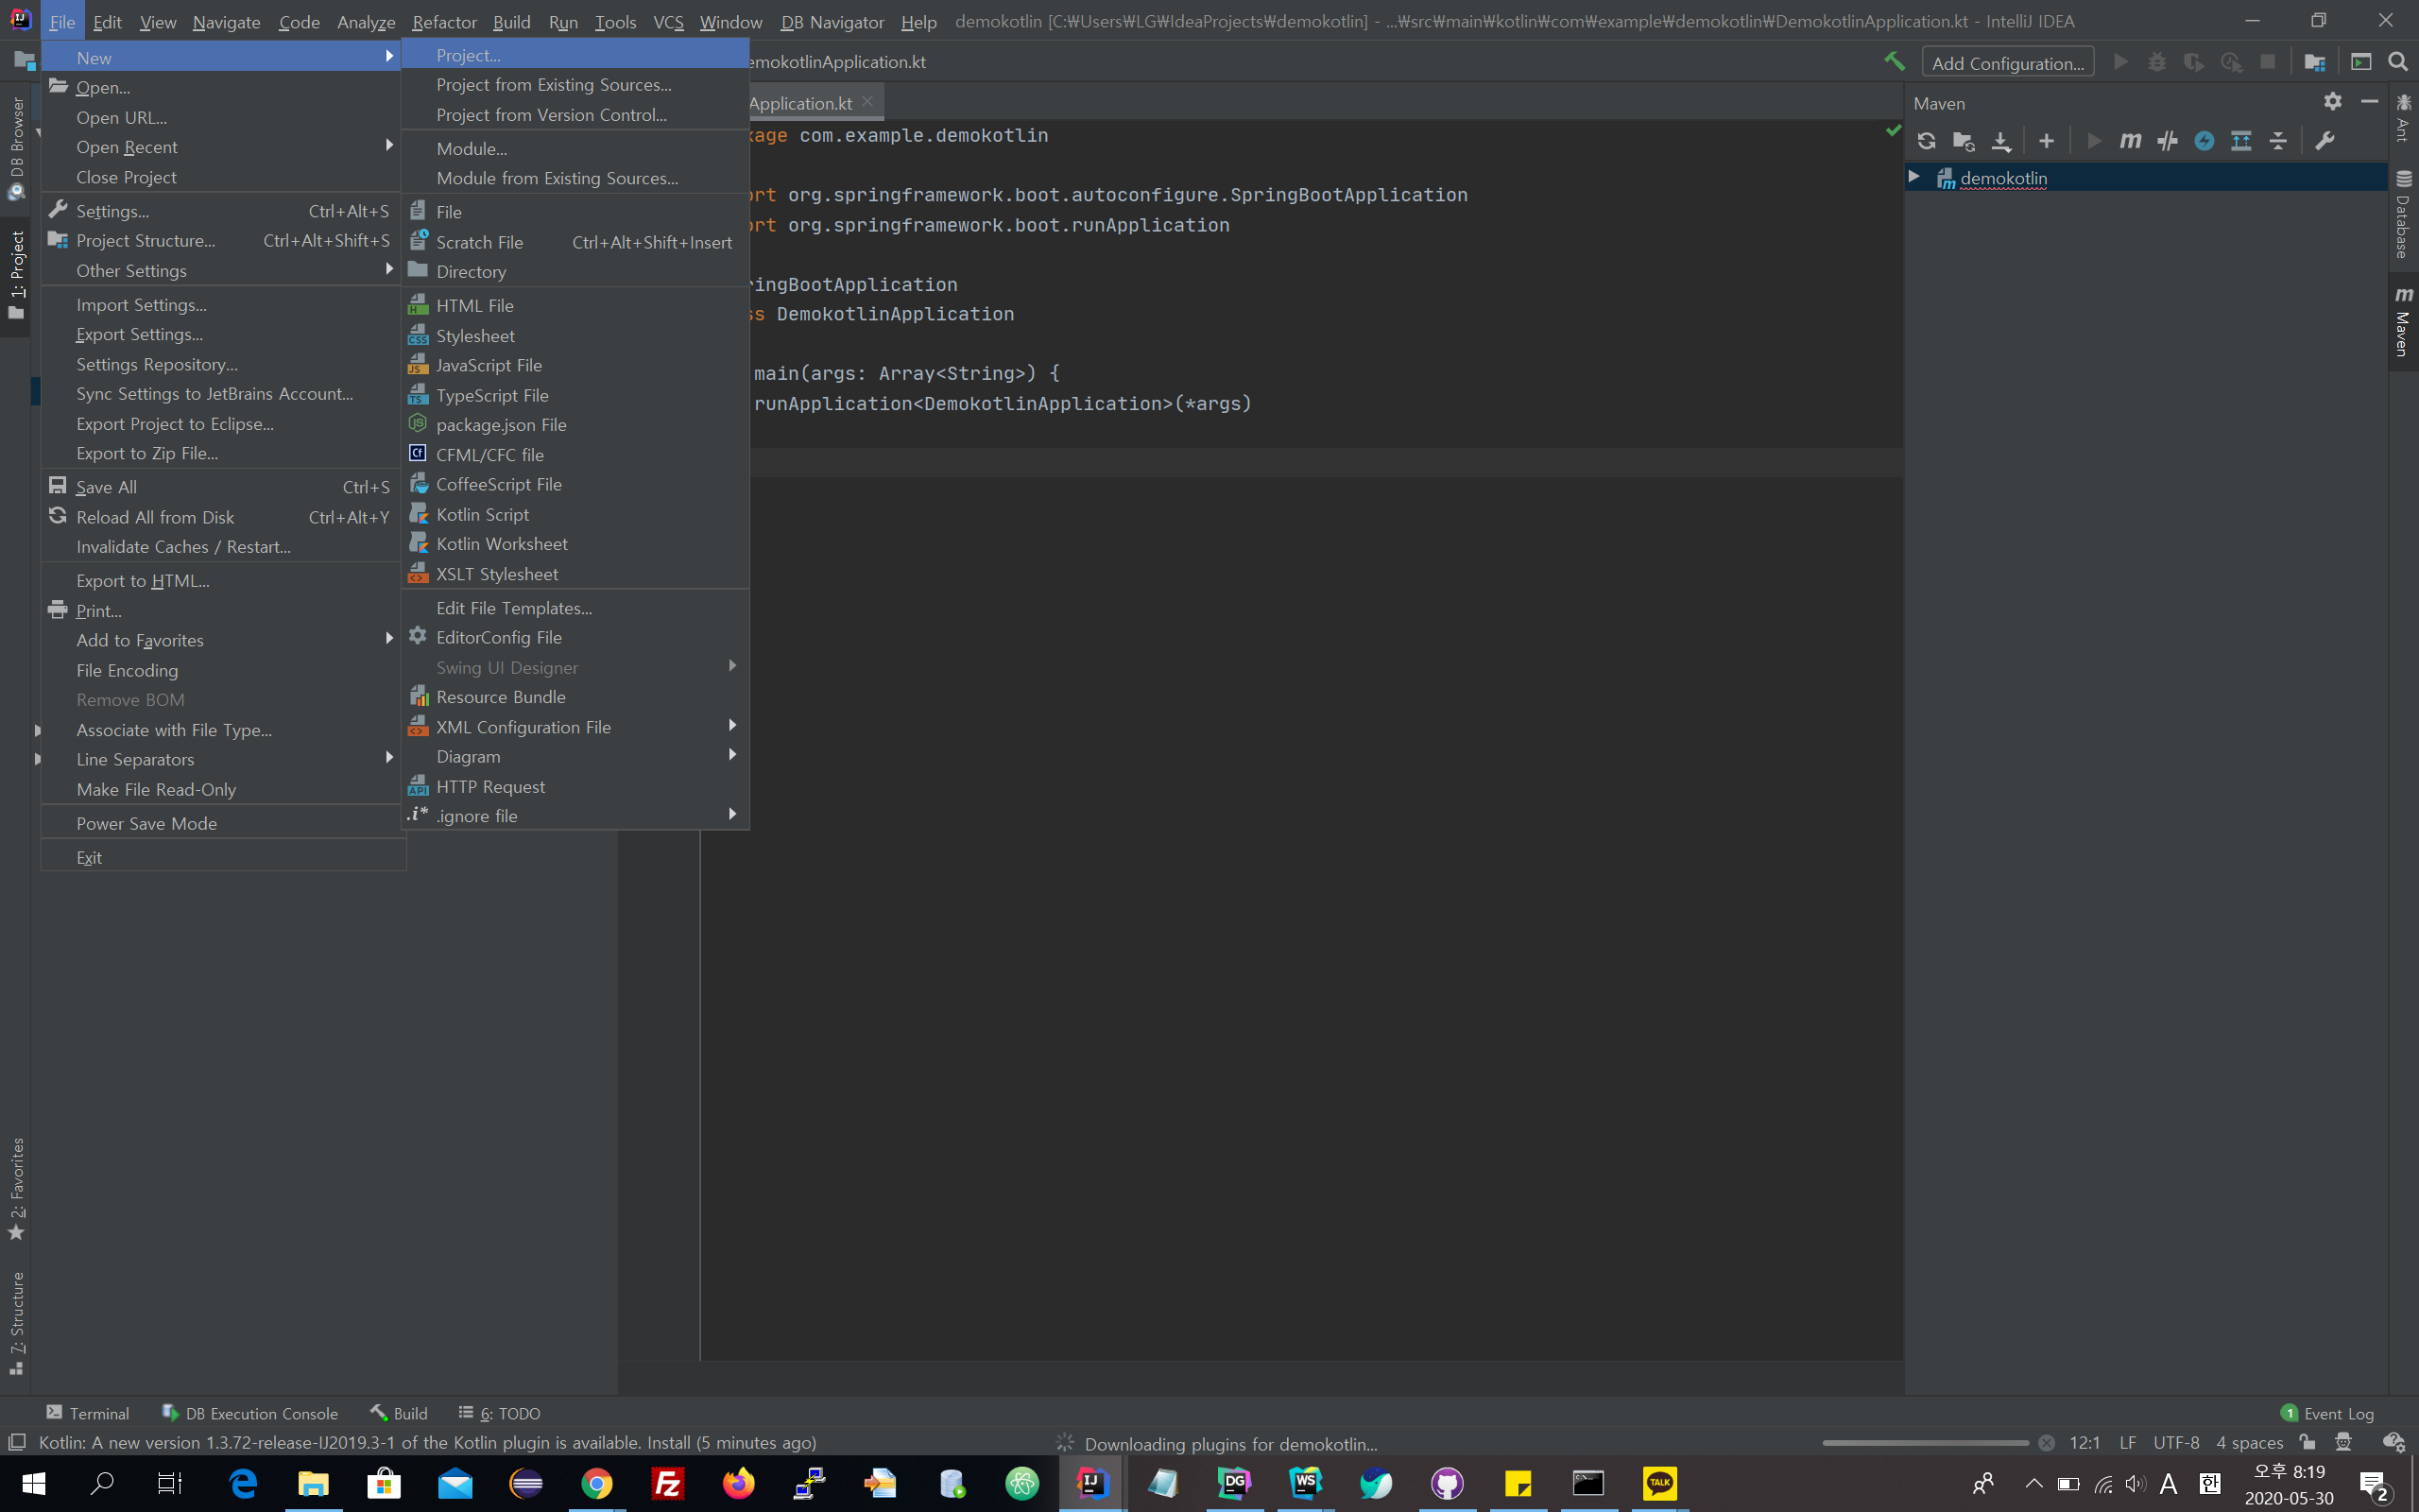This screenshot has height=1512, width=2419.
Task: Open the Search Everywhere magnifier
Action: pyautogui.click(x=2398, y=62)
